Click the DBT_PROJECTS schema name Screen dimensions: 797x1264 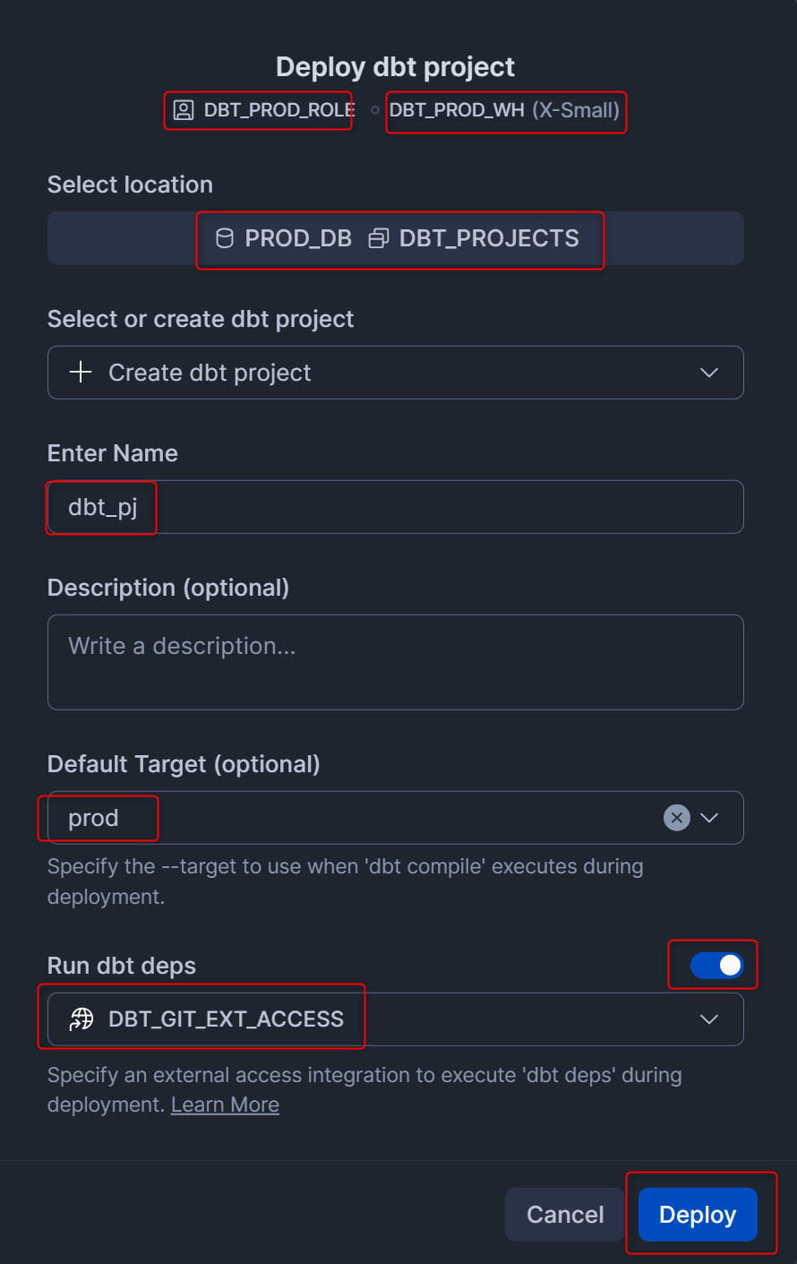[x=489, y=238]
